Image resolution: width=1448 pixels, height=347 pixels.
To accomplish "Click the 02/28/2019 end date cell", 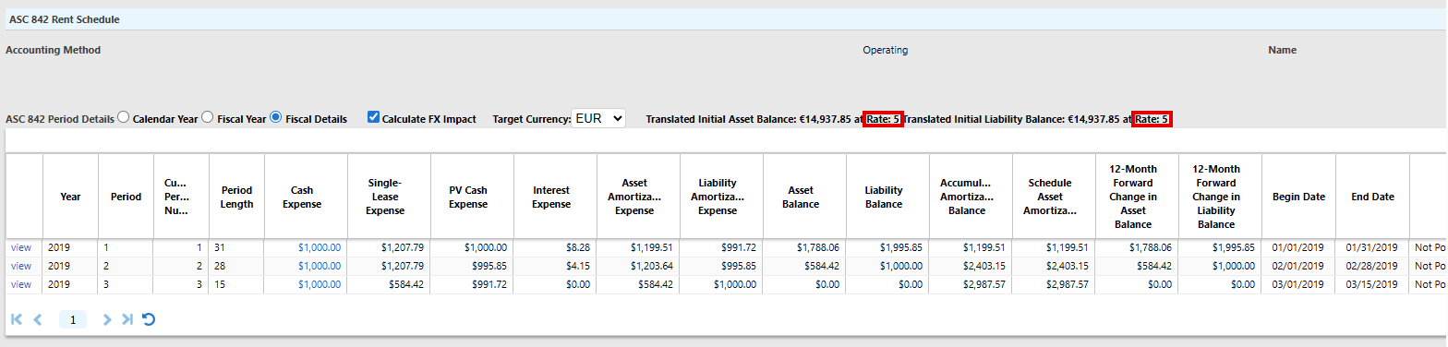I will 1372,266.
